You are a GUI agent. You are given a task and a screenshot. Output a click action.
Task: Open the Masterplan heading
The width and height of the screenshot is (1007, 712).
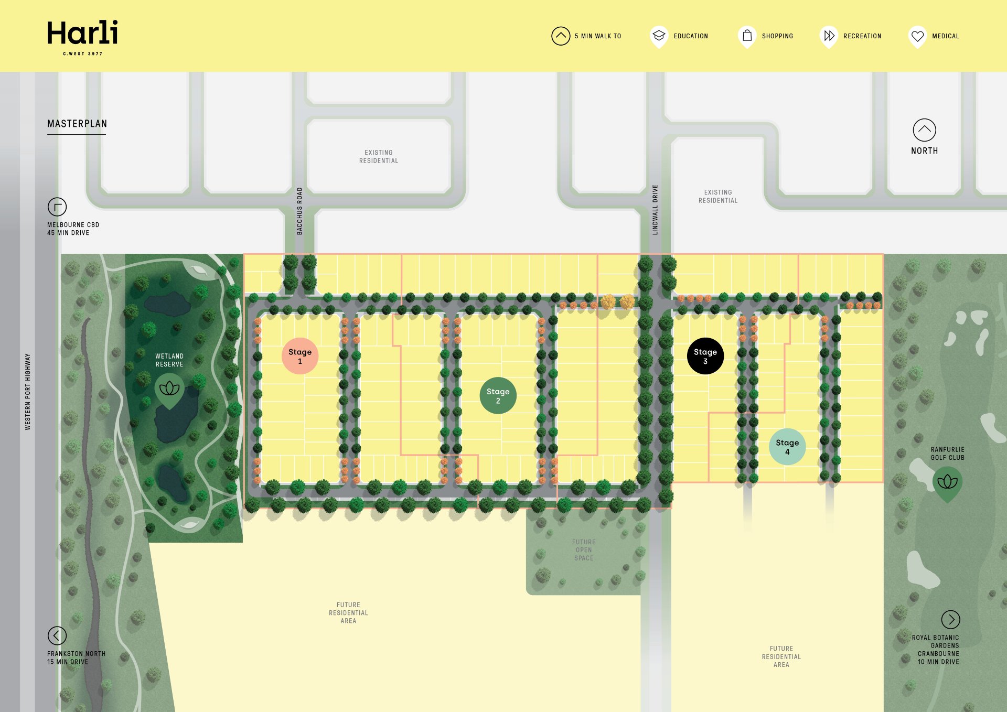[x=77, y=124]
